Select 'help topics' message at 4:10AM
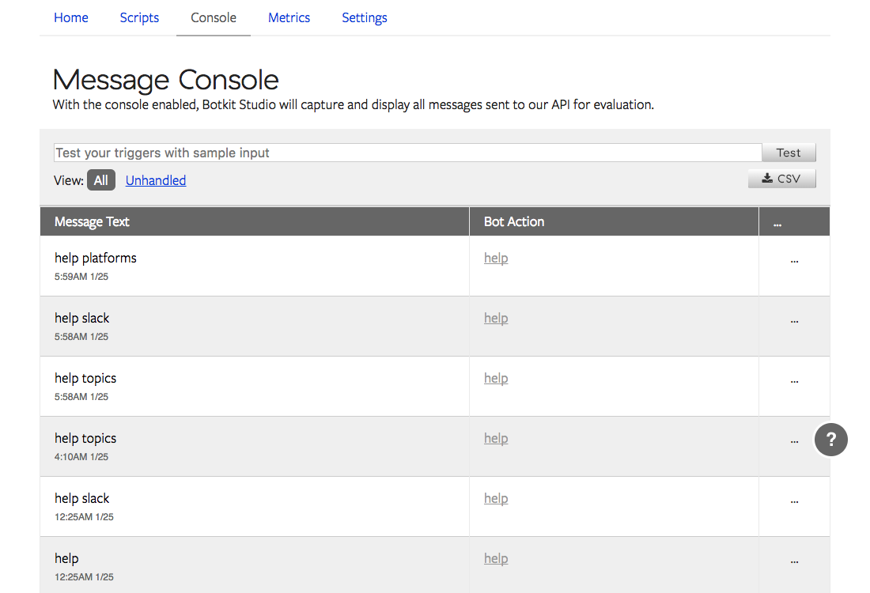The image size is (870, 593). pos(85,438)
